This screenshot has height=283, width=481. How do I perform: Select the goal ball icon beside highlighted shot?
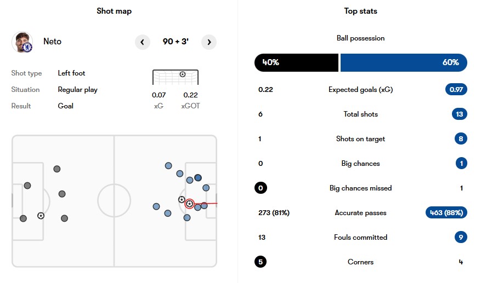pos(182,200)
